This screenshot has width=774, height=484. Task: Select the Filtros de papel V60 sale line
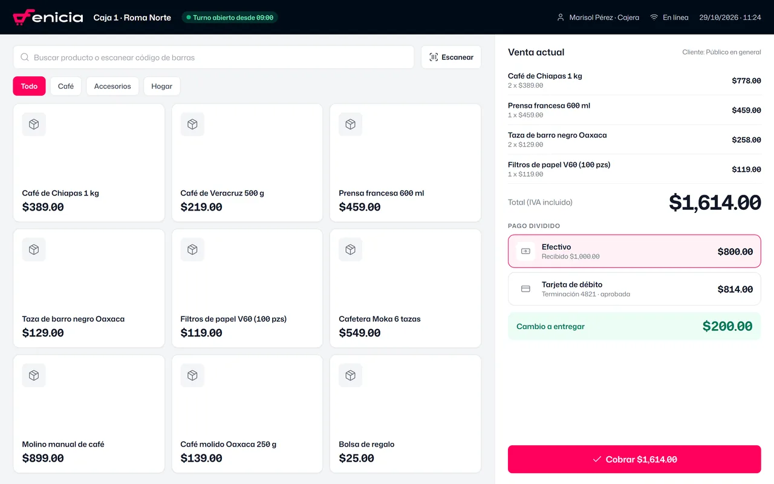[634, 169]
